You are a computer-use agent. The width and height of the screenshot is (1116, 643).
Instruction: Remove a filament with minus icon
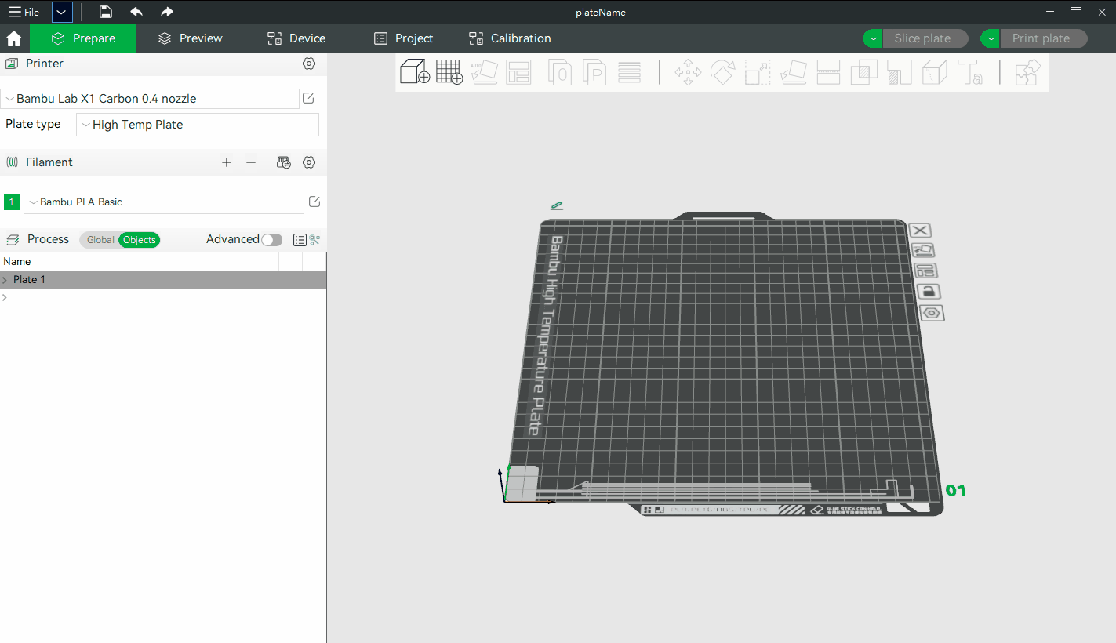point(251,162)
